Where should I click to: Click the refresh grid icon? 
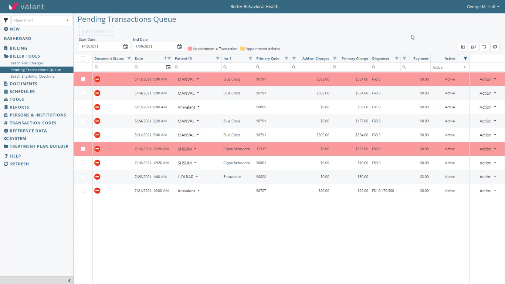495,47
